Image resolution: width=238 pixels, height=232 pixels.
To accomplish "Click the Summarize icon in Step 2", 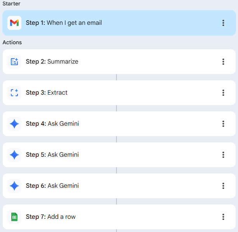I will coord(14,62).
